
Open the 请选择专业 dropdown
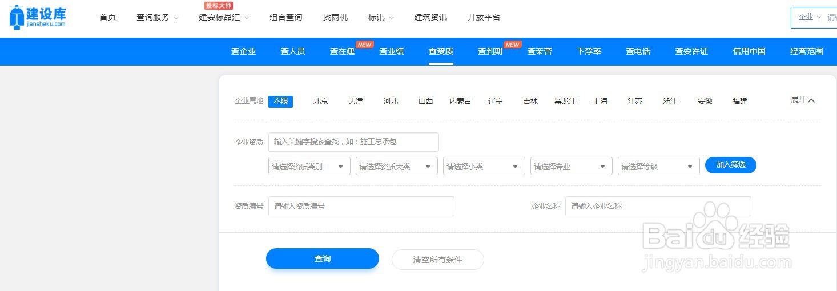point(571,166)
